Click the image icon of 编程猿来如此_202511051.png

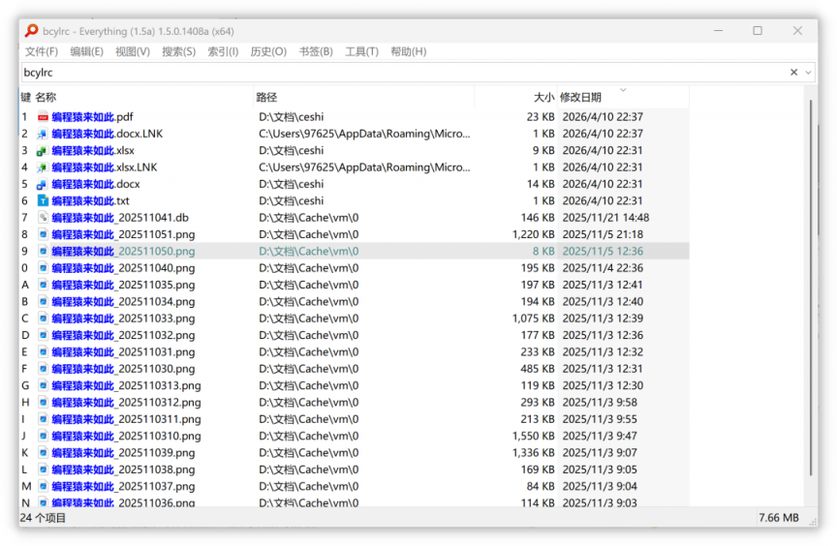pos(43,234)
